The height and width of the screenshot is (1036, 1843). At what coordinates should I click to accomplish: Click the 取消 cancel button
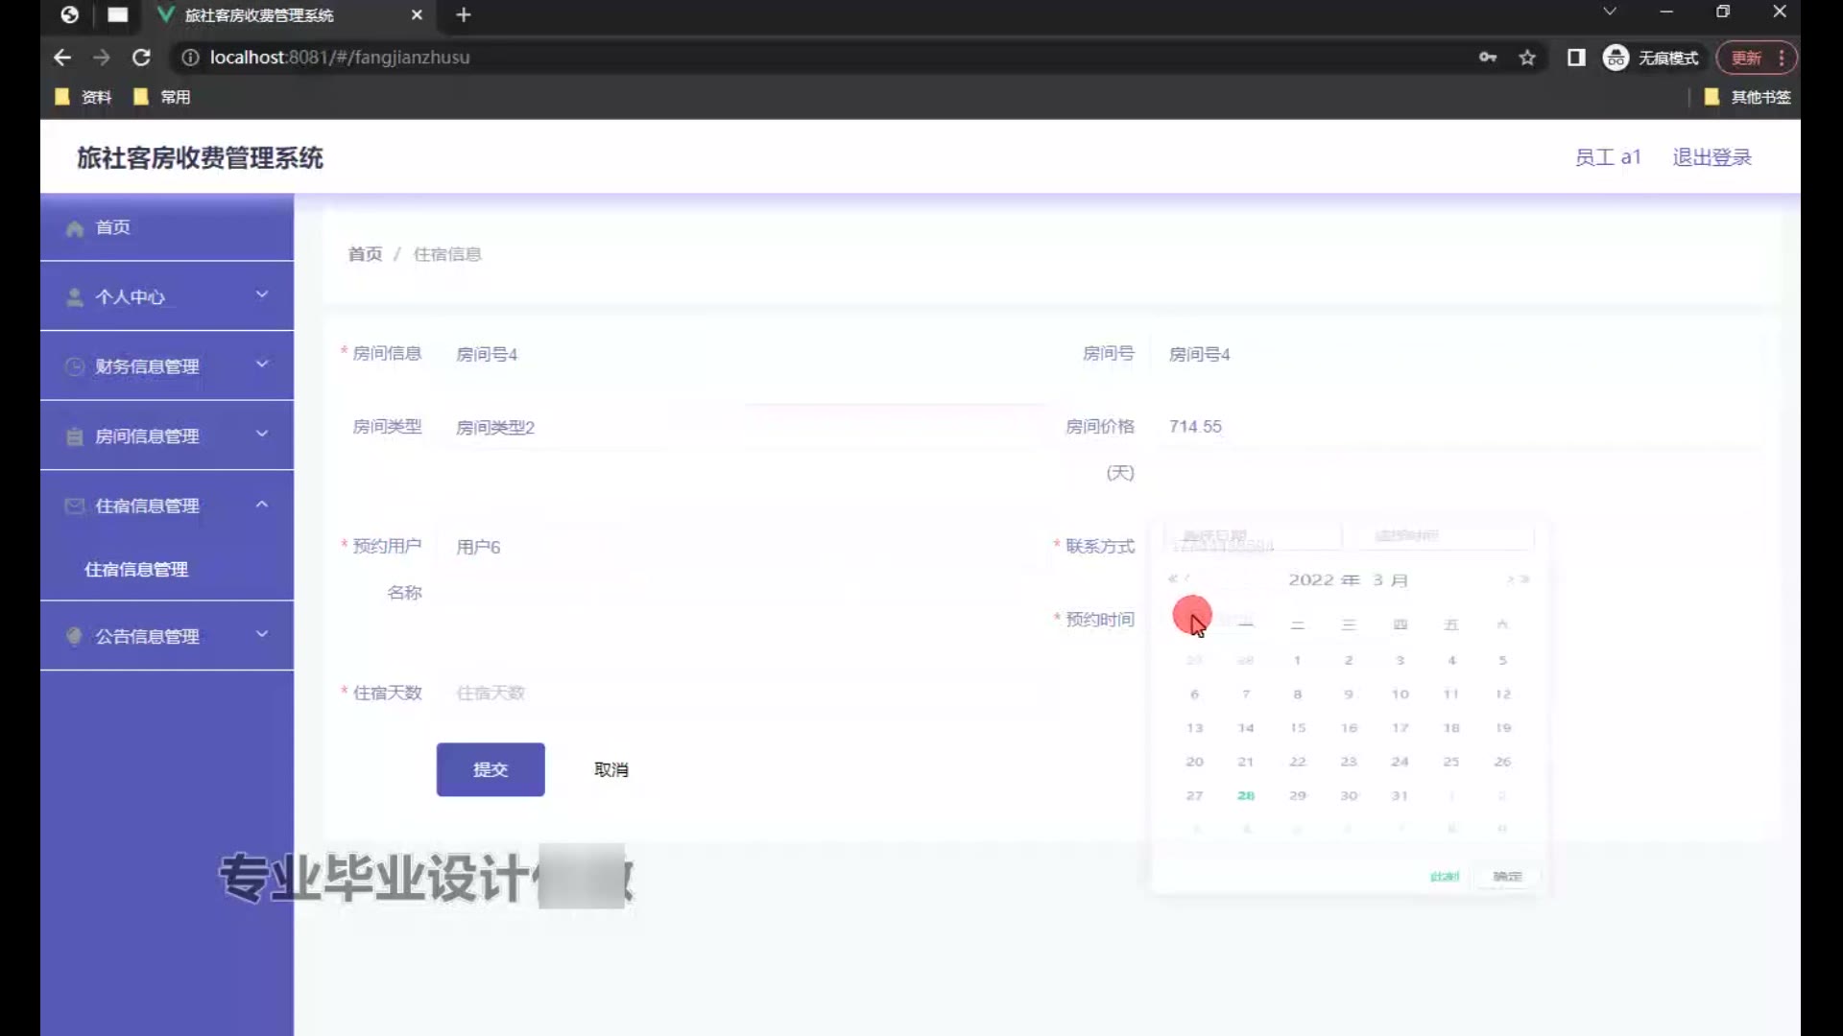pos(610,769)
